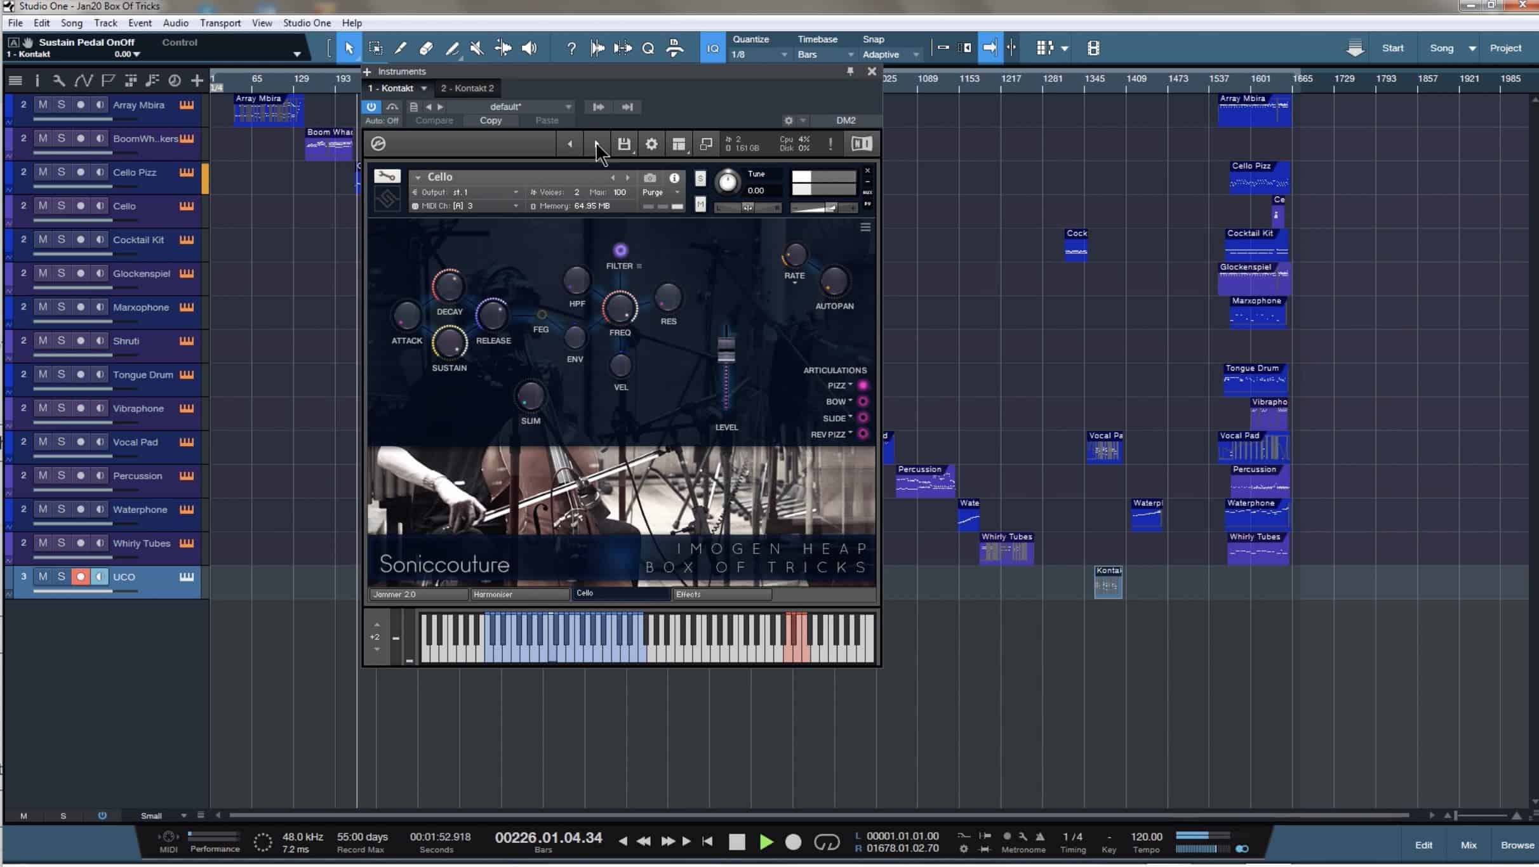Open the Cello instrument wrench edit icon
Screen dimensions: 1539x867
tap(387, 176)
